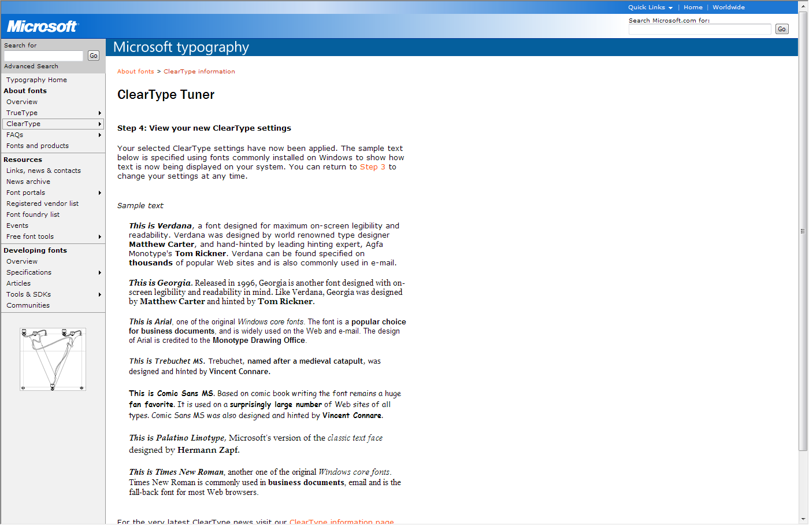Expand the TrueType submenu arrow
Screen dimensions: 809x525
coord(100,113)
